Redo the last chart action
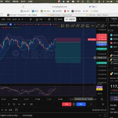 point(85,19)
